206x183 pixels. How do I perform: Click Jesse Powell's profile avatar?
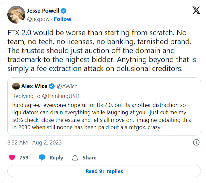[16, 15]
